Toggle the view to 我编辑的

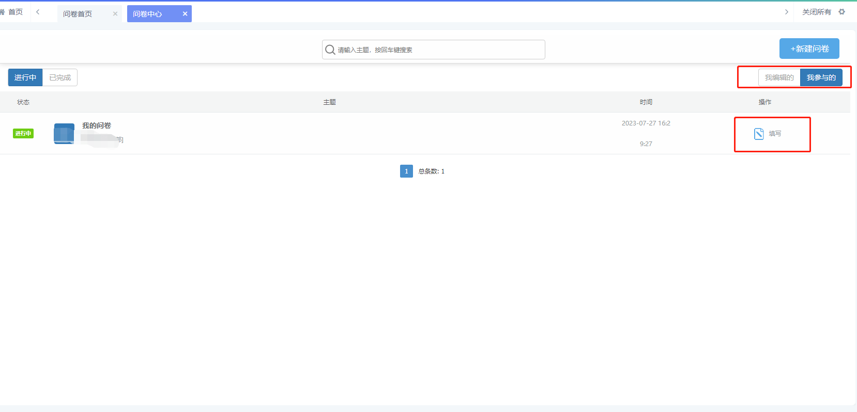tap(779, 77)
